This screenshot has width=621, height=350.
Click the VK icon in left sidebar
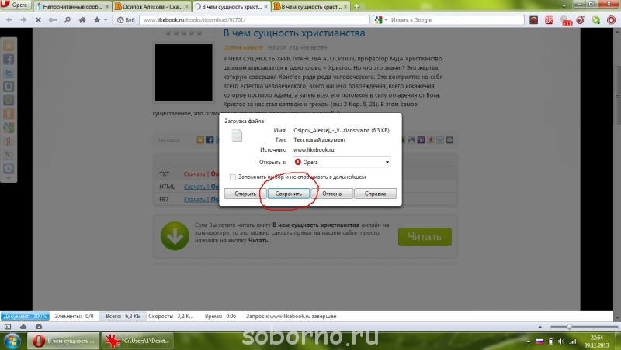[x=9, y=87]
